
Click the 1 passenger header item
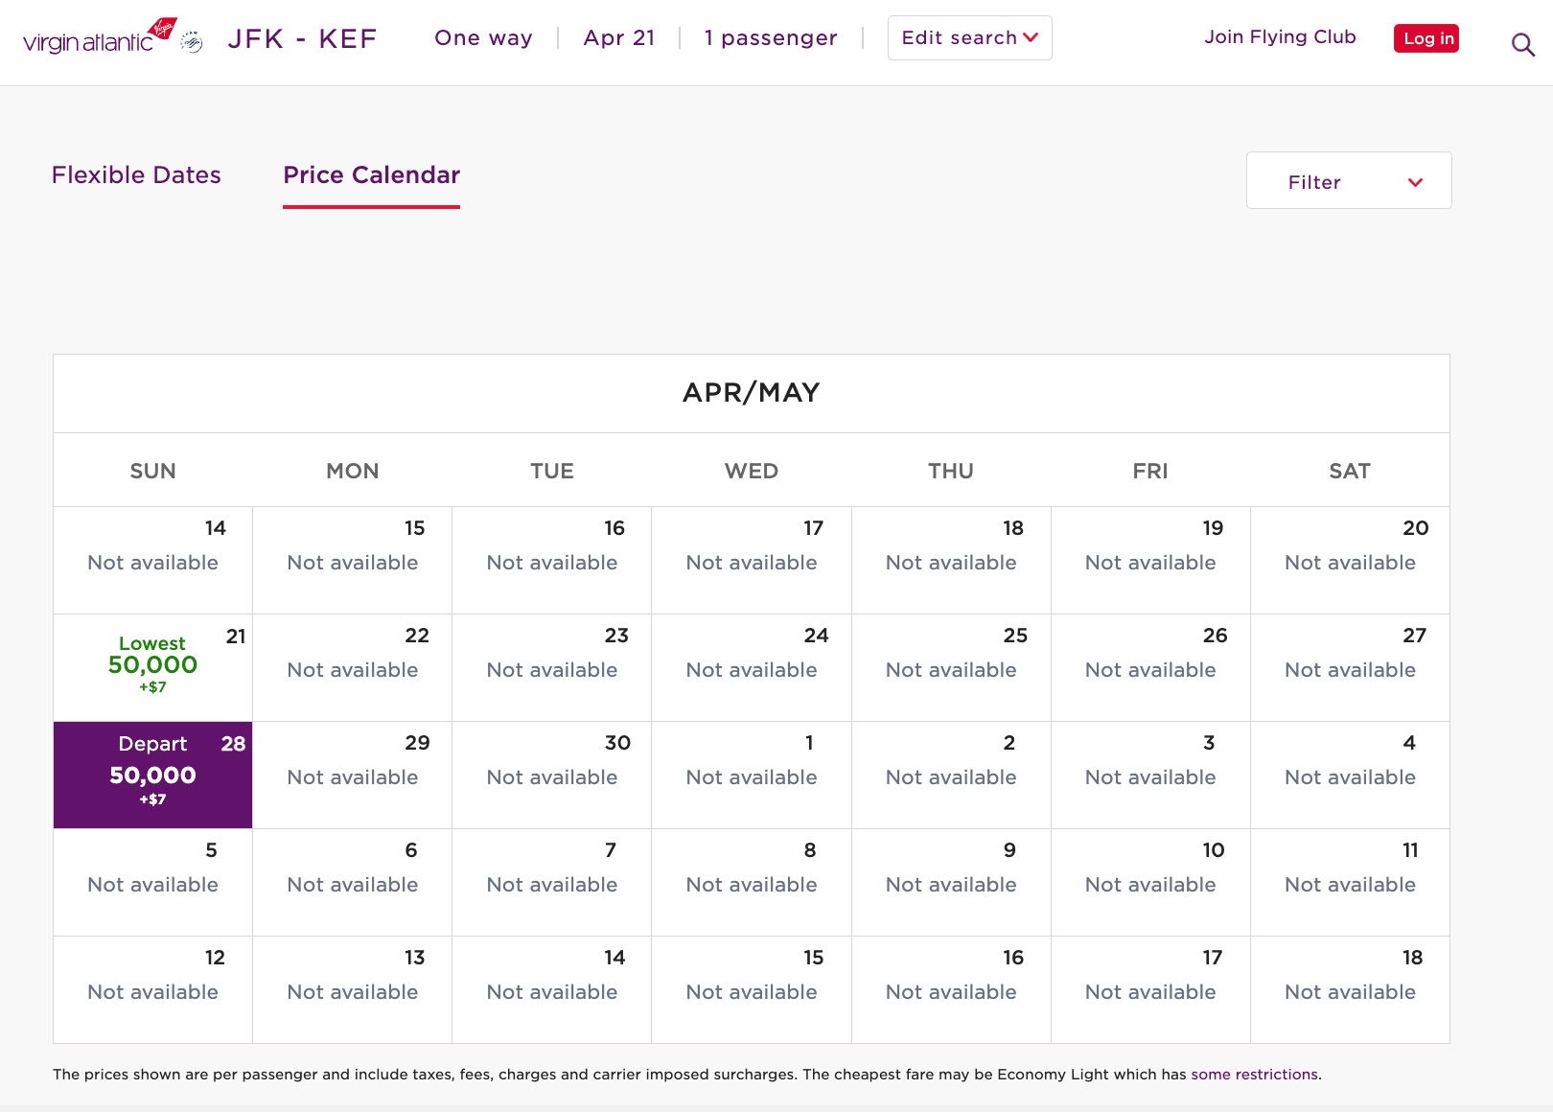tap(771, 38)
